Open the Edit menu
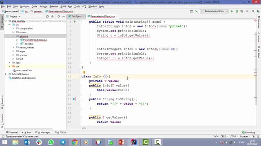 coord(9,6)
